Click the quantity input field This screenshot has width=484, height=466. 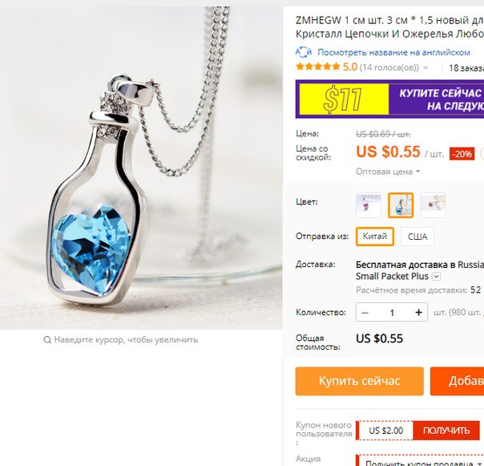coord(392,313)
